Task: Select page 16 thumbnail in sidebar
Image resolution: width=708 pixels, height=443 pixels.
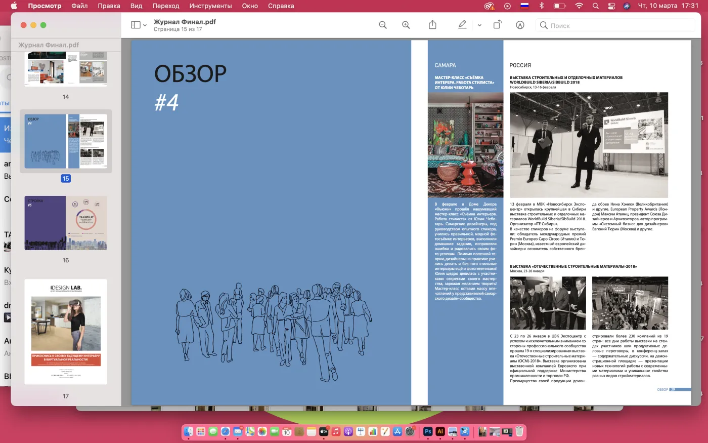Action: (66, 223)
